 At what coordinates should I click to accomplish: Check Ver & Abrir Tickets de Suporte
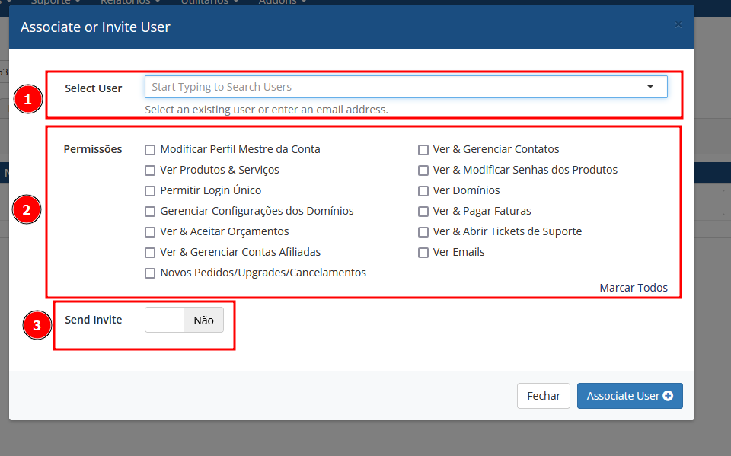(423, 231)
